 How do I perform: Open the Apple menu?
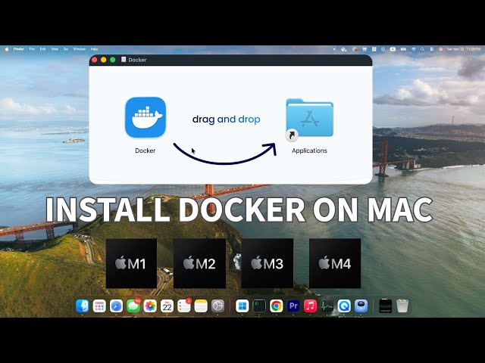7,49
